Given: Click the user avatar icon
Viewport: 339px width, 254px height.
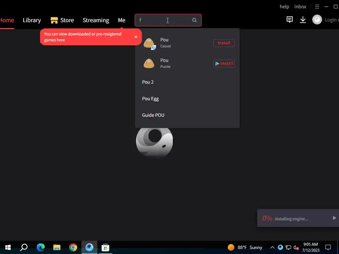Looking at the screenshot, I should 317,20.
